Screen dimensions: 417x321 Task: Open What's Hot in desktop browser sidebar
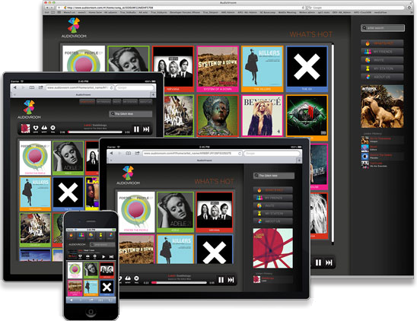(382, 43)
